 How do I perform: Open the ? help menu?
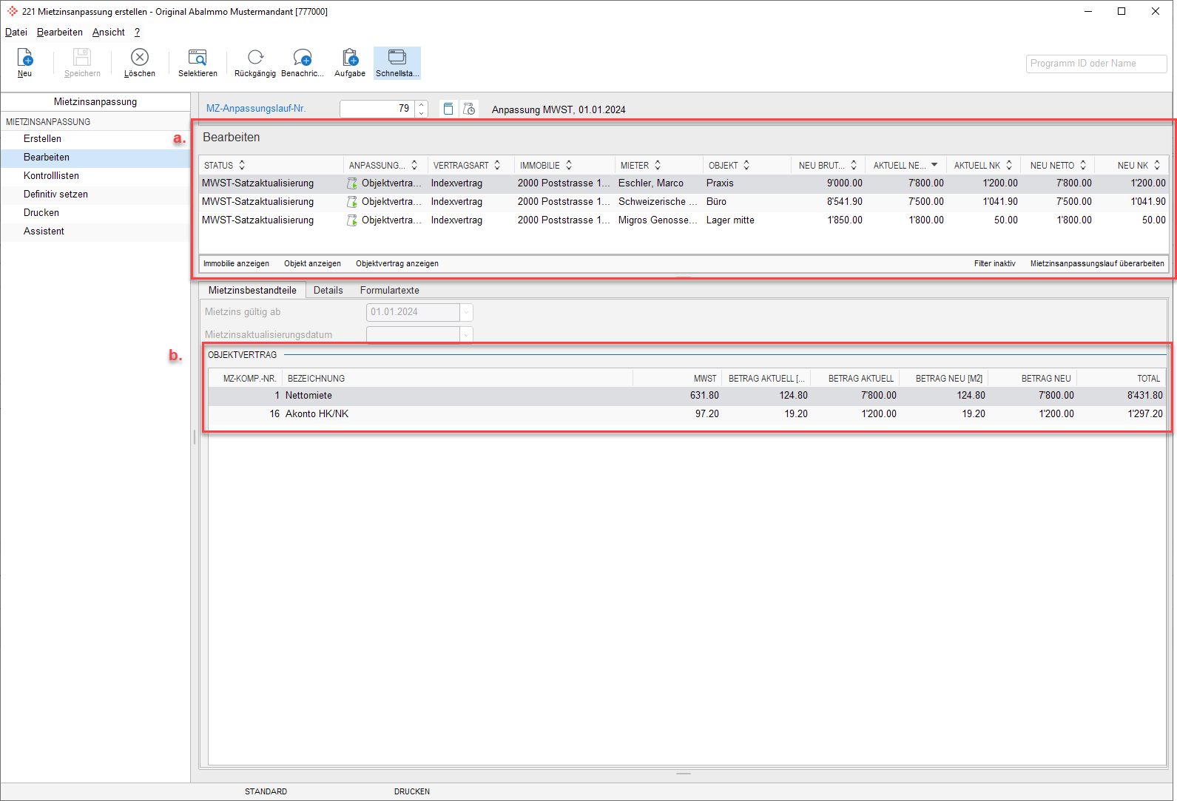137,32
